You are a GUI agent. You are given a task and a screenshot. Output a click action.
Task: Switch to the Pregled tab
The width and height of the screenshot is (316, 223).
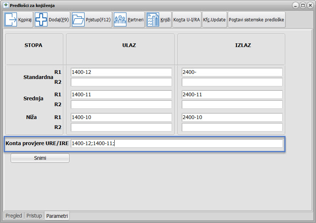(x=14, y=216)
